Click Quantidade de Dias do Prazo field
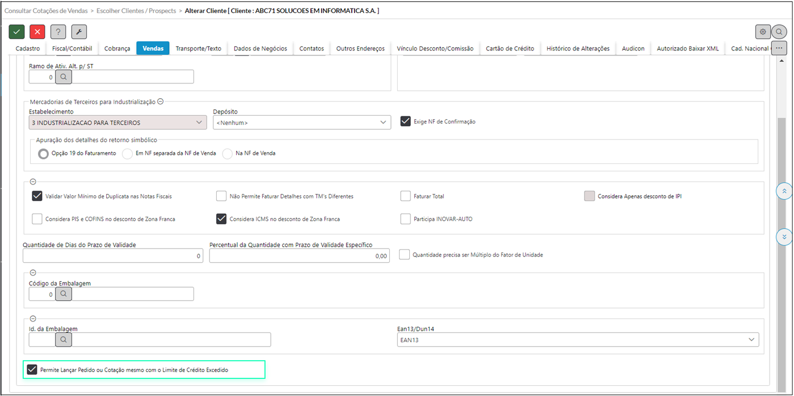 113,256
